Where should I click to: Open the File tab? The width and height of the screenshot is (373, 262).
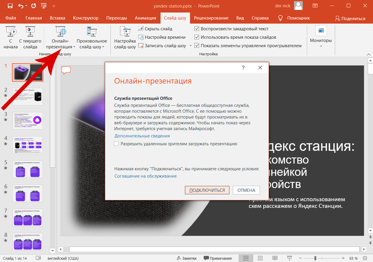point(10,18)
